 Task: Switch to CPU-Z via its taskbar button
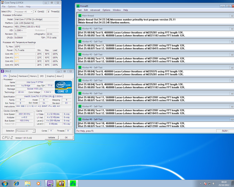click(50, 183)
